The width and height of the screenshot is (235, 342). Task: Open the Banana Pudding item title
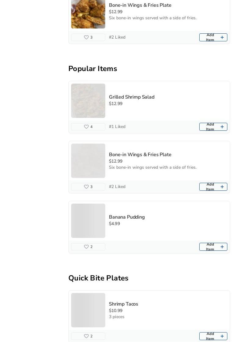[x=127, y=217]
